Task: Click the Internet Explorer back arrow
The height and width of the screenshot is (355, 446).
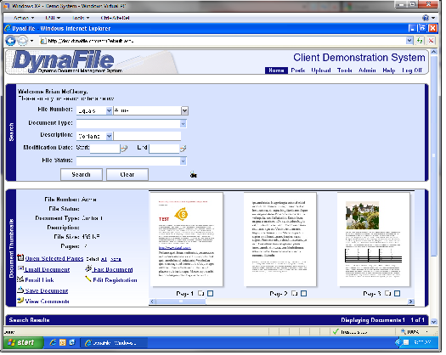Action: click(10, 41)
